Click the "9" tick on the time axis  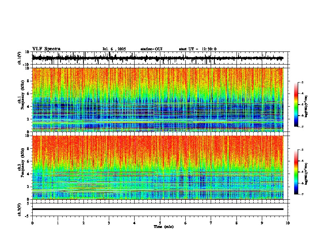[262, 223]
